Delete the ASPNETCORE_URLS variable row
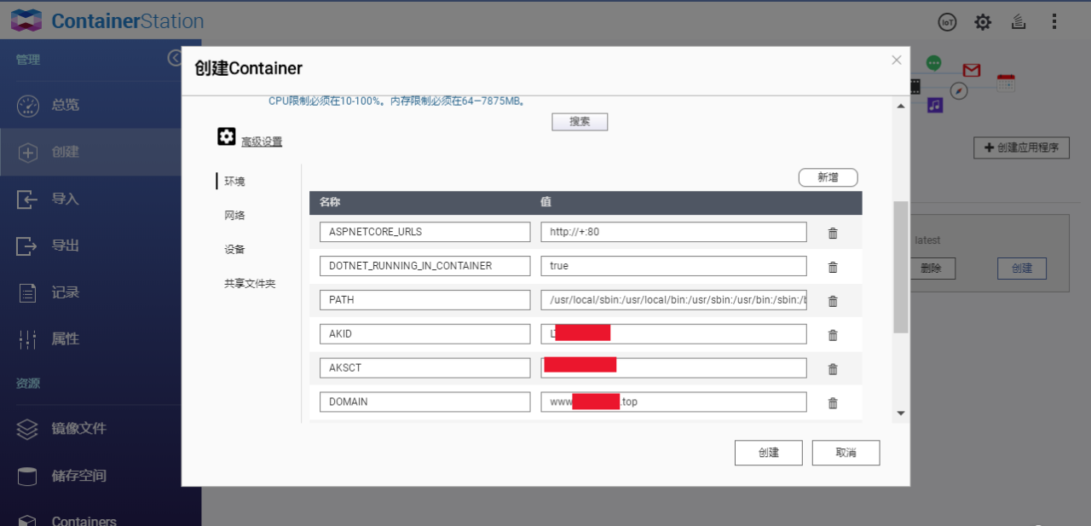The height and width of the screenshot is (526, 1091). pos(833,233)
